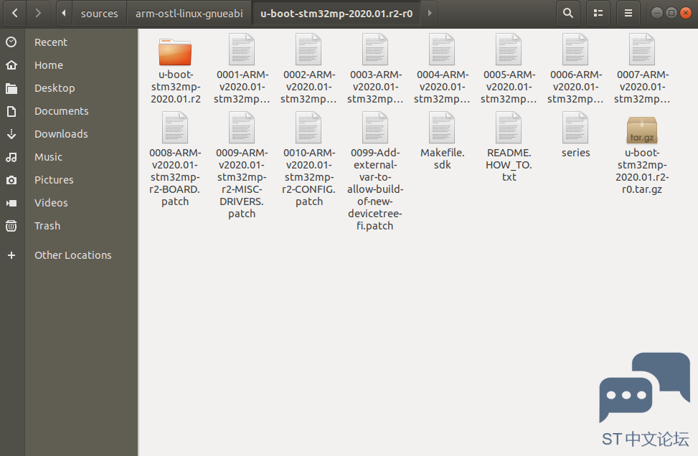Click the plus icon beside Other Locations
Viewport: 698px width, 456px height.
click(11, 255)
